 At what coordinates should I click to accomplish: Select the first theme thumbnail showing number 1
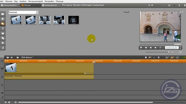pos(16,20)
